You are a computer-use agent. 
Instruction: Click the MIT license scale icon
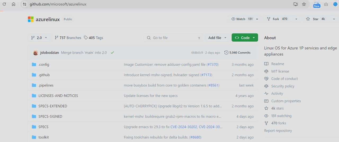[266, 71]
